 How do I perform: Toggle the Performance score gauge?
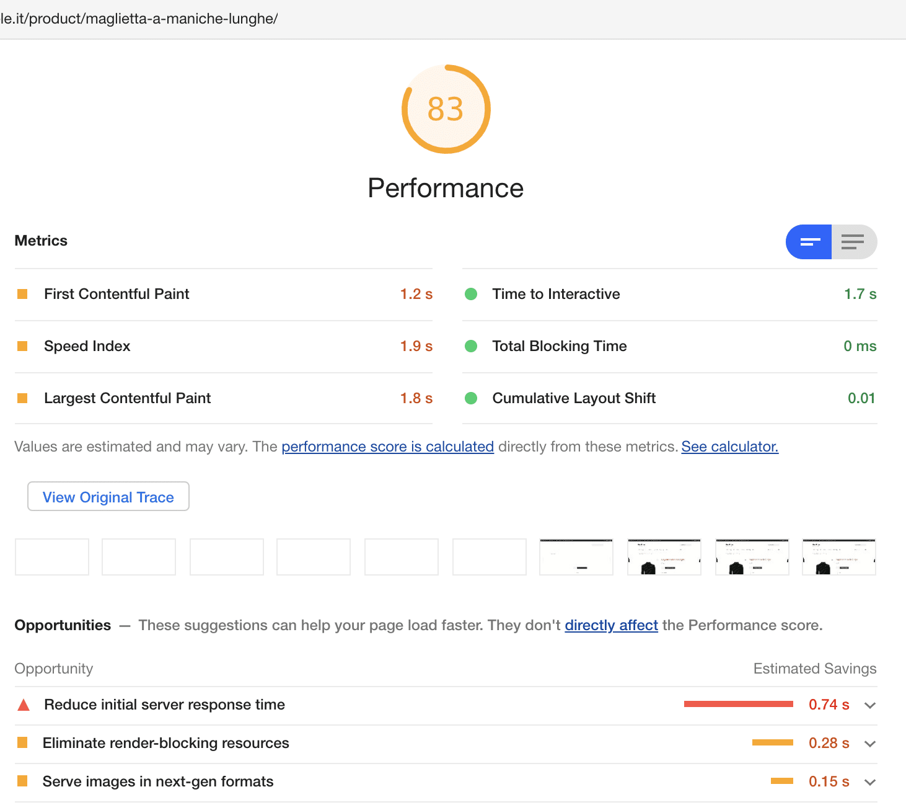[x=446, y=109]
